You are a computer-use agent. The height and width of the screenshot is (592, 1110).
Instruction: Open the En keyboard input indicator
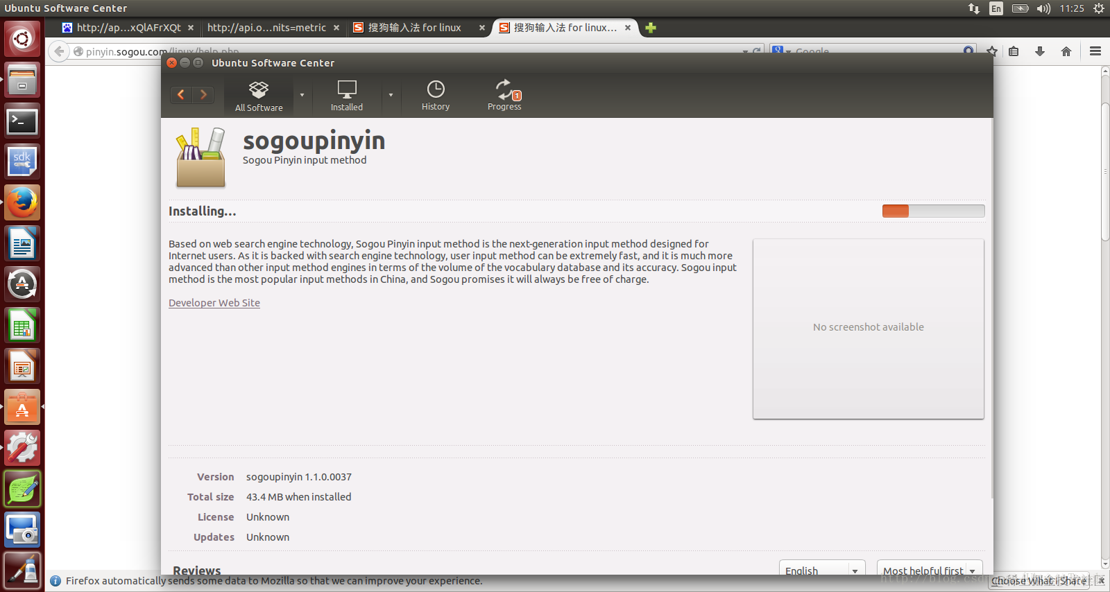click(x=996, y=8)
